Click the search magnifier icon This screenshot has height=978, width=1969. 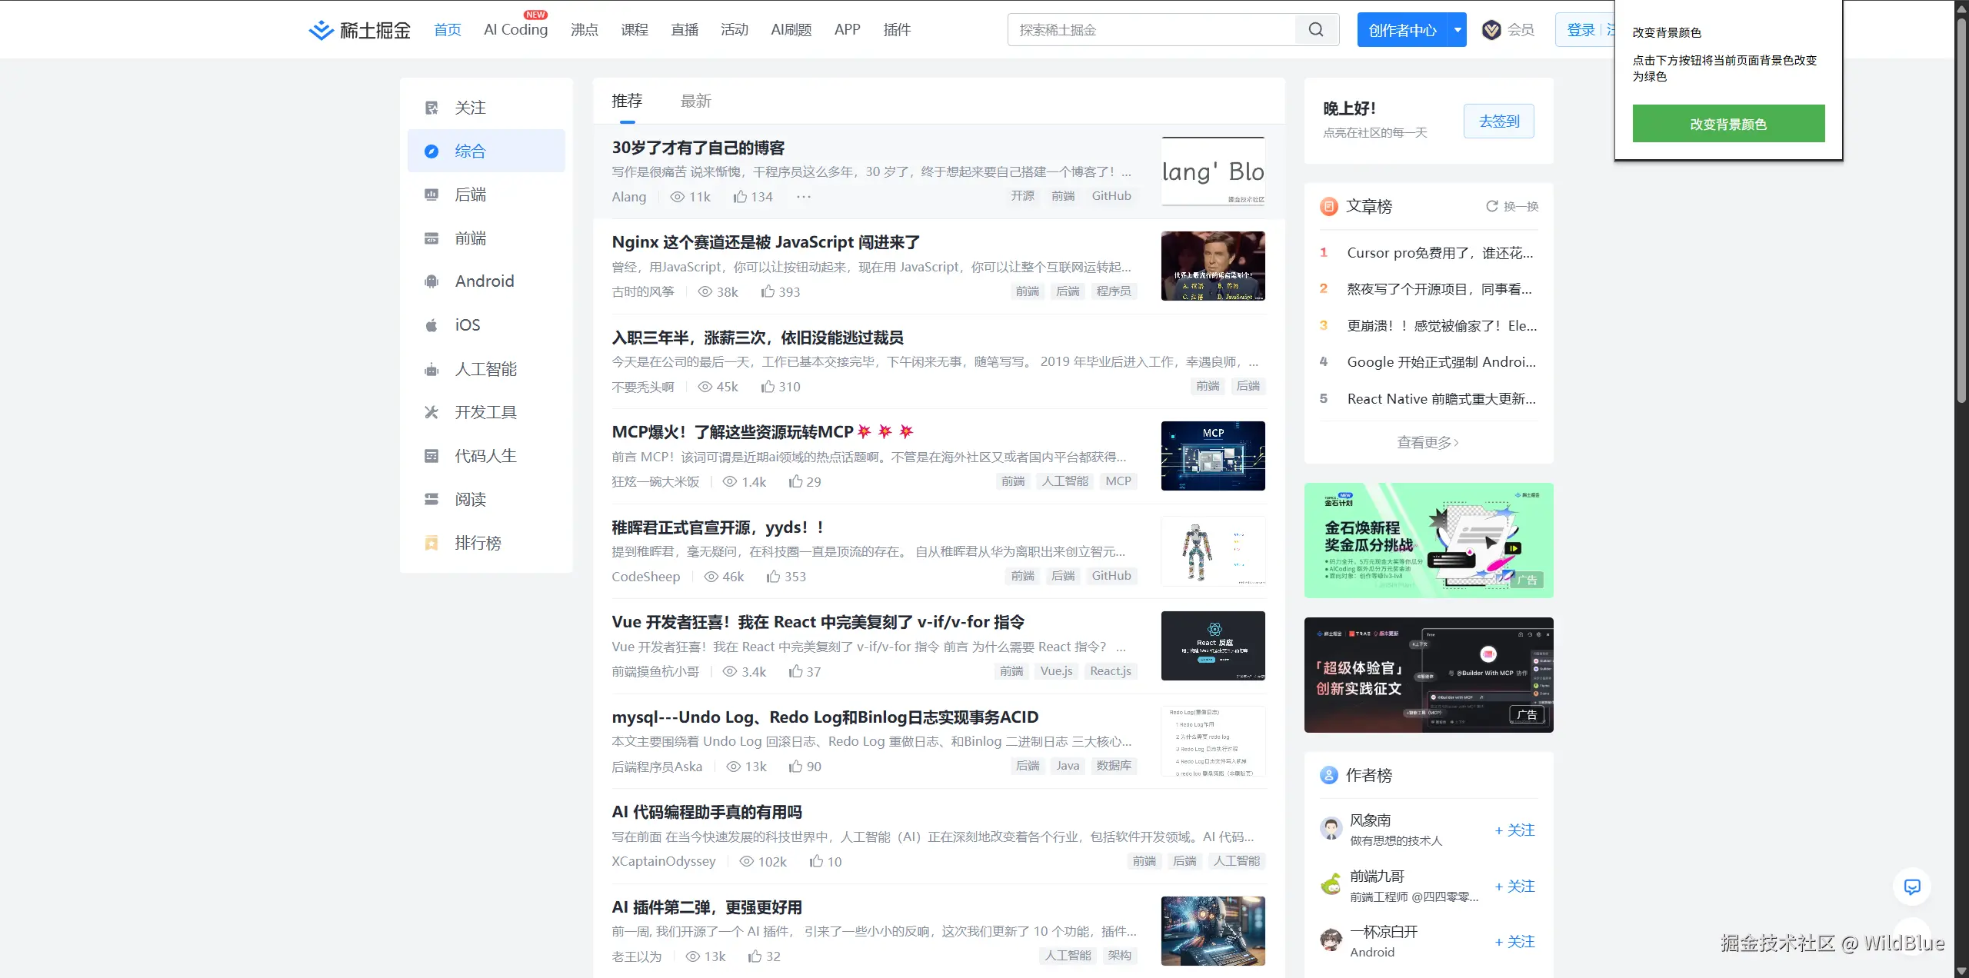(1316, 30)
